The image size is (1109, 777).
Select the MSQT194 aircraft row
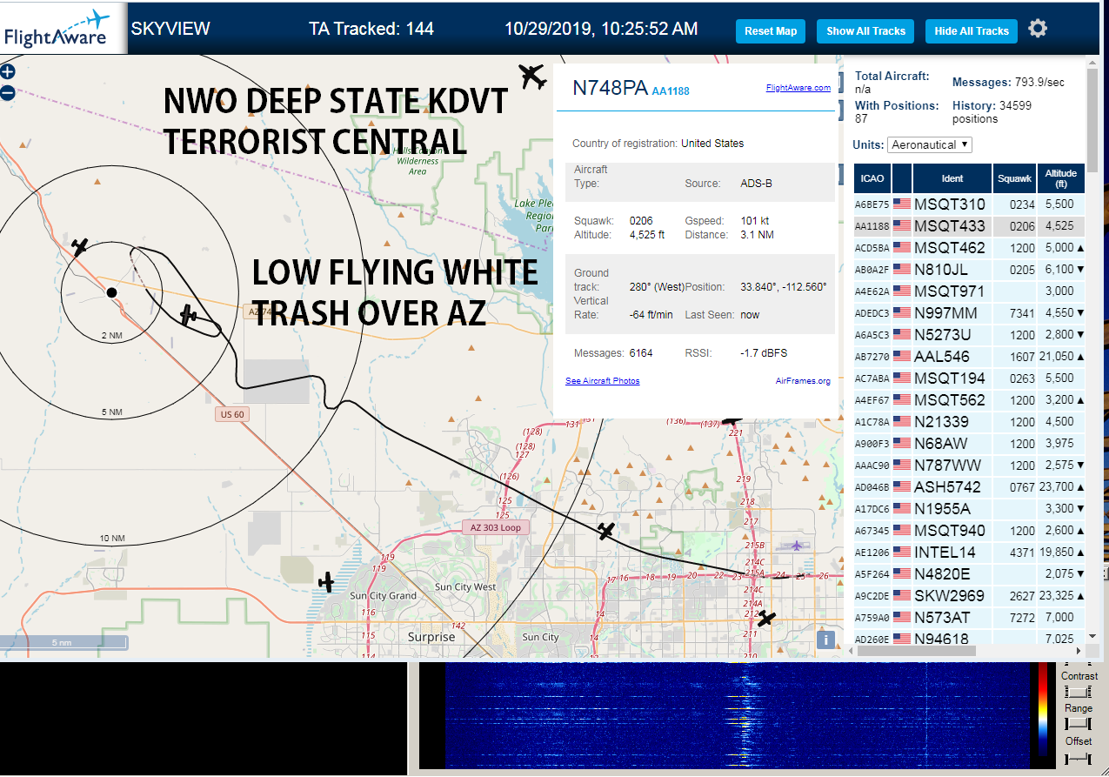click(x=969, y=378)
